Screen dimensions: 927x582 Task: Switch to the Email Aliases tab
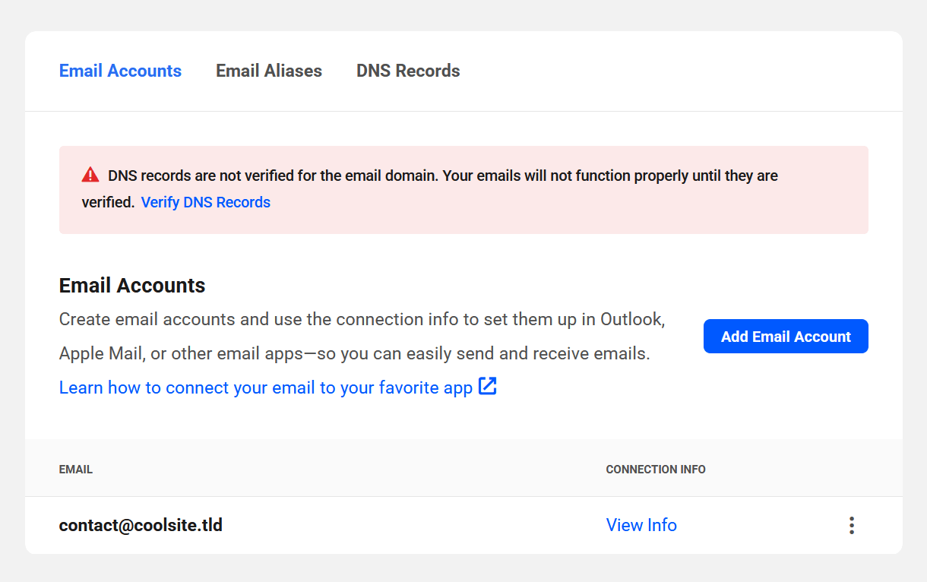pos(269,71)
